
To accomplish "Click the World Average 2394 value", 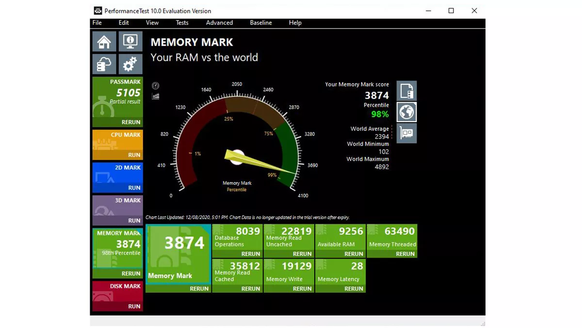I will [382, 137].
